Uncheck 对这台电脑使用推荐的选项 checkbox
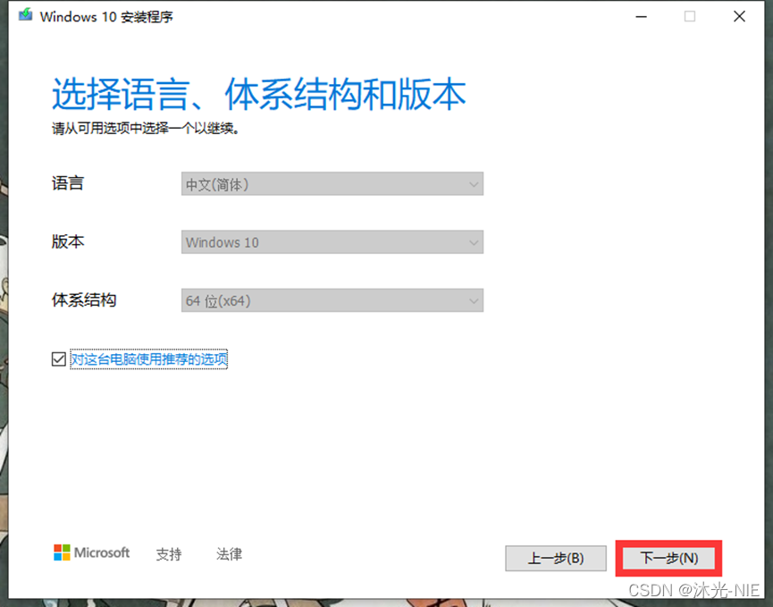773x607 pixels. [59, 359]
